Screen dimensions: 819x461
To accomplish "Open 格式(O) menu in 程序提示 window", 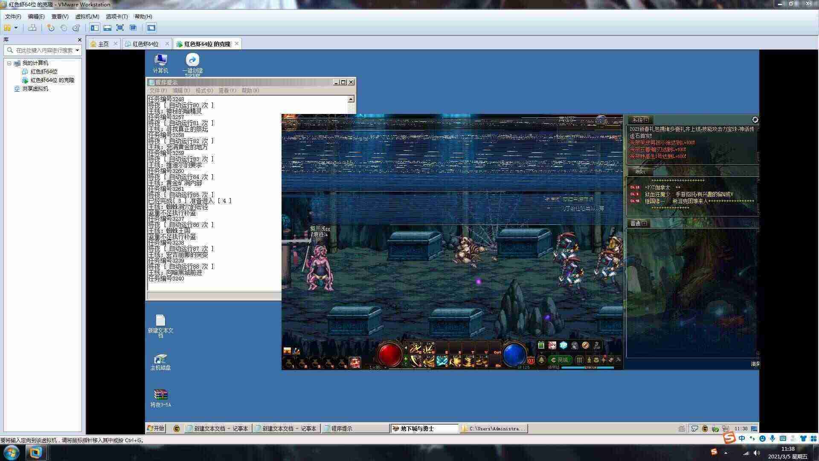I will pyautogui.click(x=204, y=90).
